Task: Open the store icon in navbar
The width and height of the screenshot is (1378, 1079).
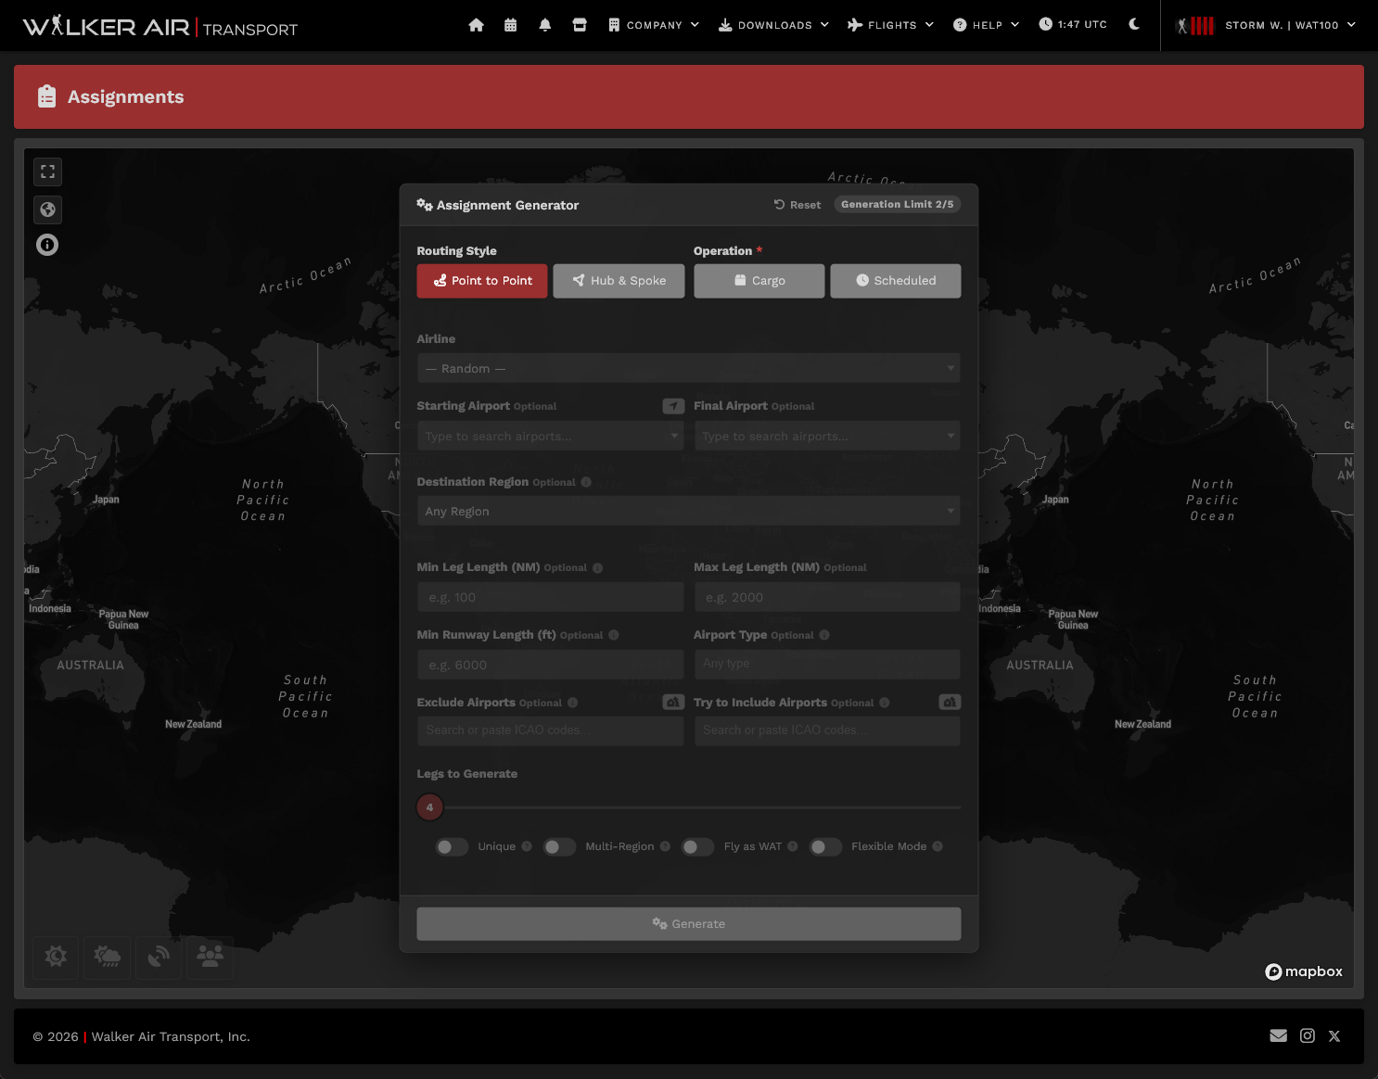Action: click(x=580, y=25)
